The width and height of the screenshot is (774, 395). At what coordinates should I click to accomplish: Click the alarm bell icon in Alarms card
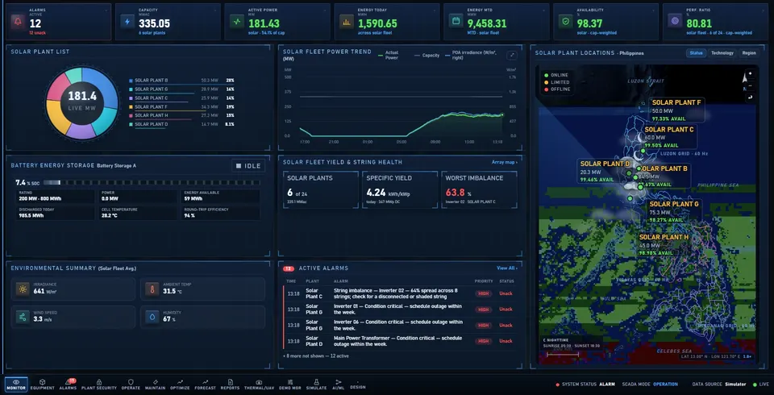point(19,22)
